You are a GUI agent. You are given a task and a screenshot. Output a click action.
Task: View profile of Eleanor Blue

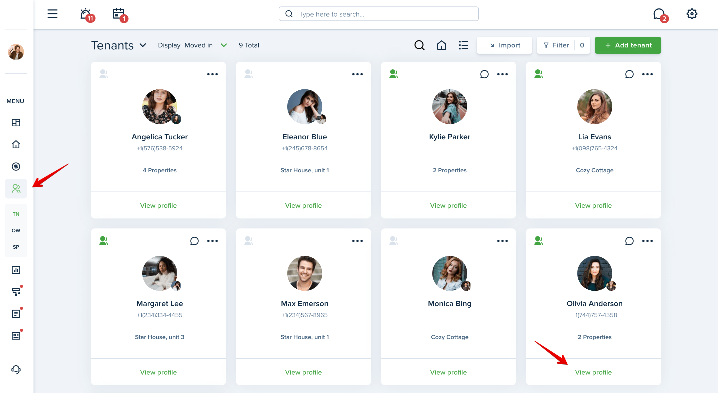303,205
